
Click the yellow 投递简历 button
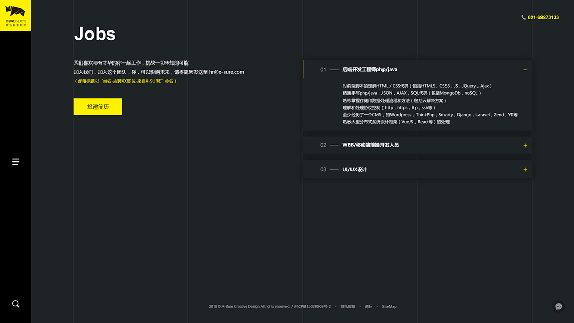[x=98, y=107]
